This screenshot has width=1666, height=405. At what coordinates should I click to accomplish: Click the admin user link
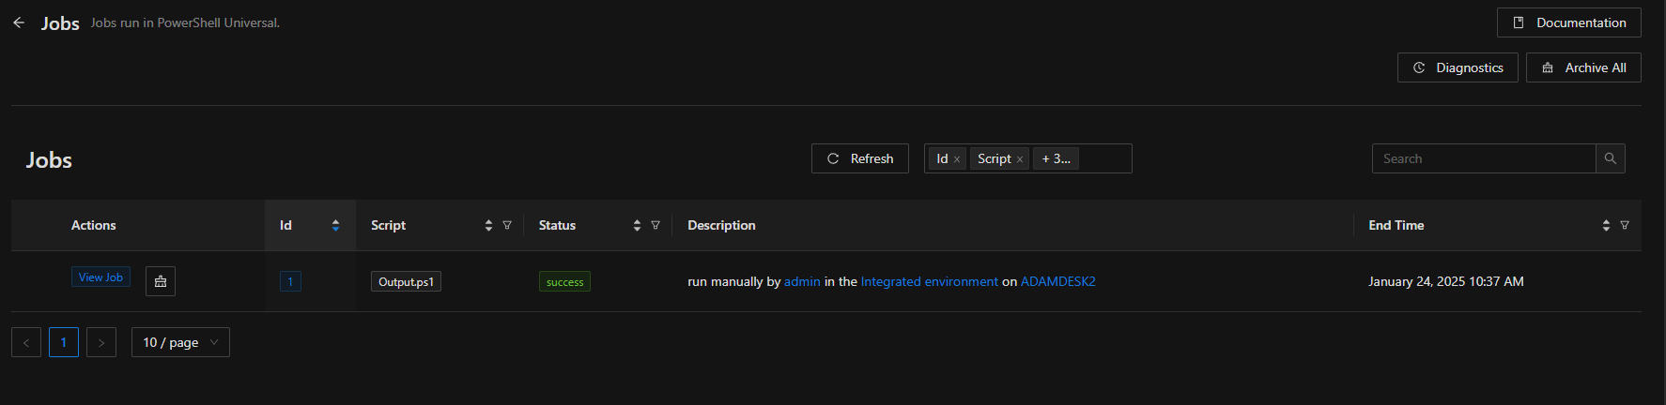pos(802,281)
